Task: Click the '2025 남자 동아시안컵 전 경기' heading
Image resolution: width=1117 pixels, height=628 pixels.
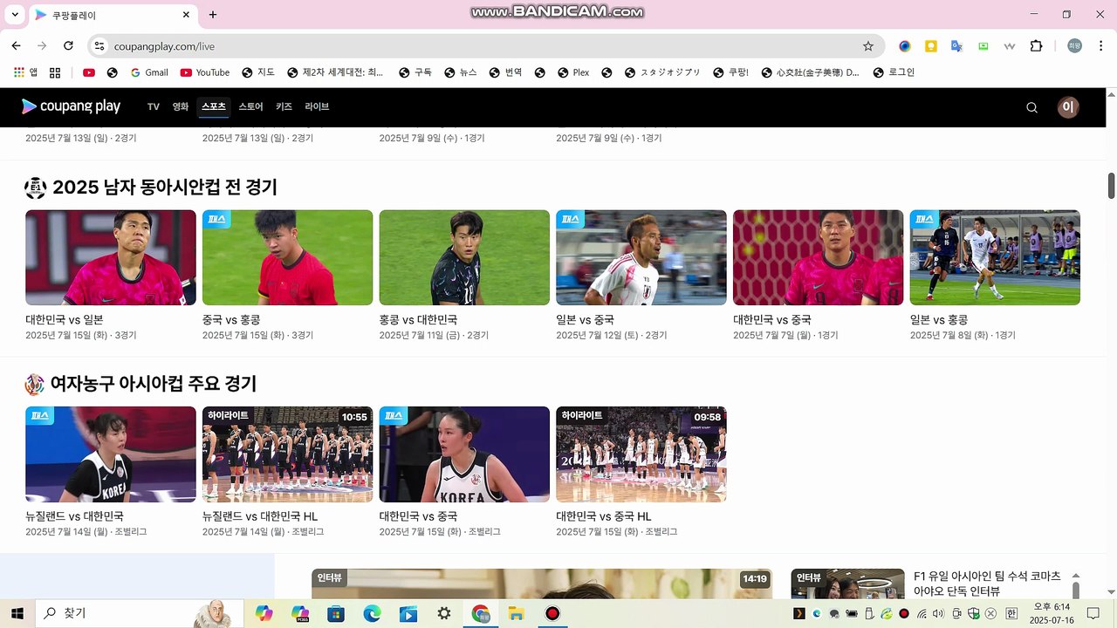Action: (x=165, y=188)
